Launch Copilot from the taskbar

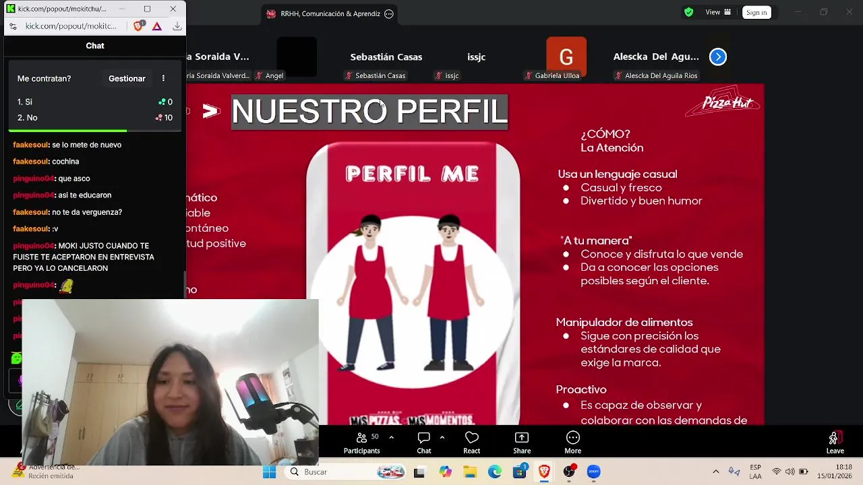(445, 472)
